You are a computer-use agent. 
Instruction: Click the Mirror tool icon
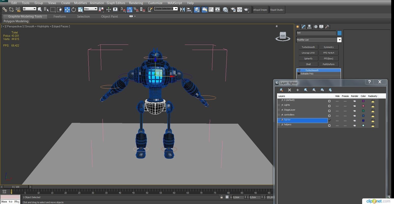tap(182, 9)
